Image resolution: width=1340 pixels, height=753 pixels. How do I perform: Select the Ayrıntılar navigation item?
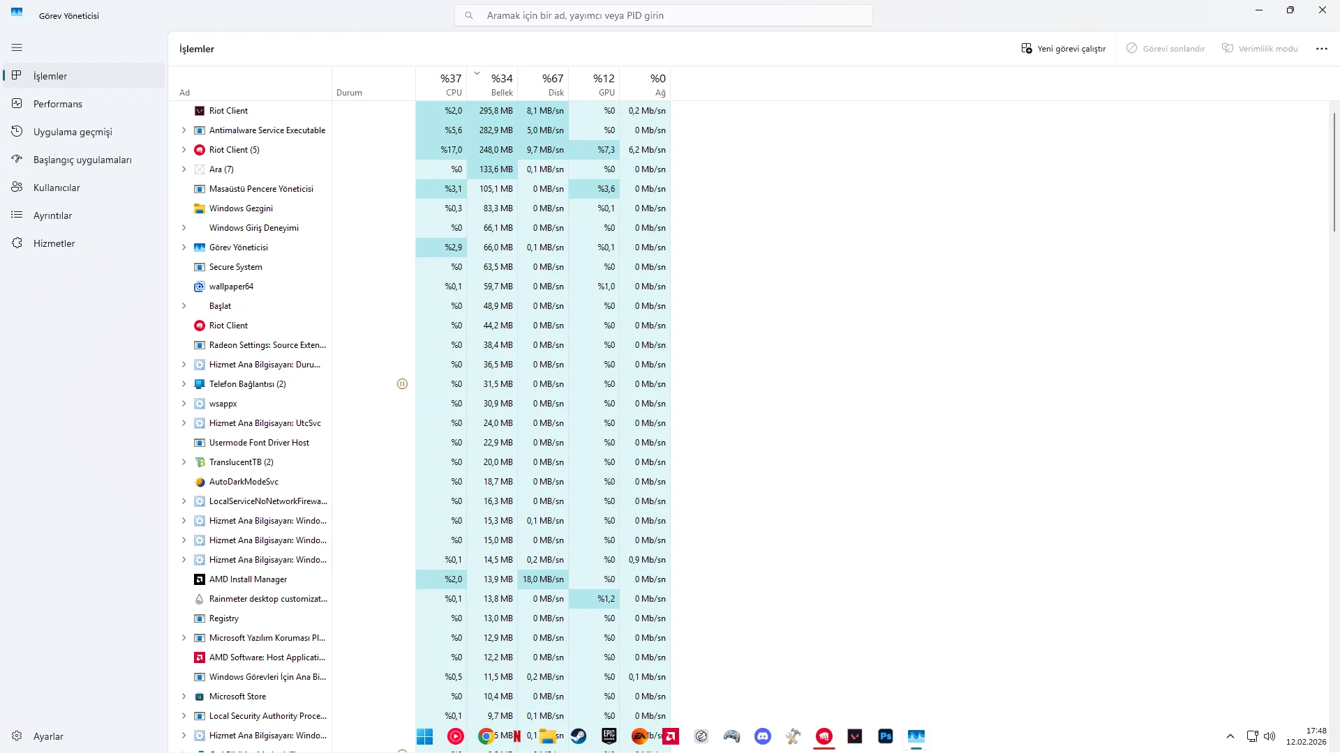(x=52, y=215)
